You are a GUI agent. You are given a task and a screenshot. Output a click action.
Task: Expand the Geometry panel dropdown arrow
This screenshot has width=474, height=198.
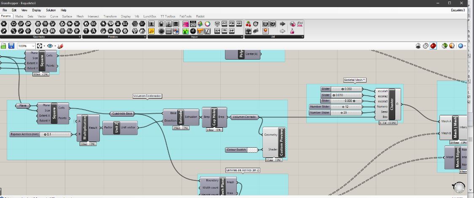click(80, 37)
